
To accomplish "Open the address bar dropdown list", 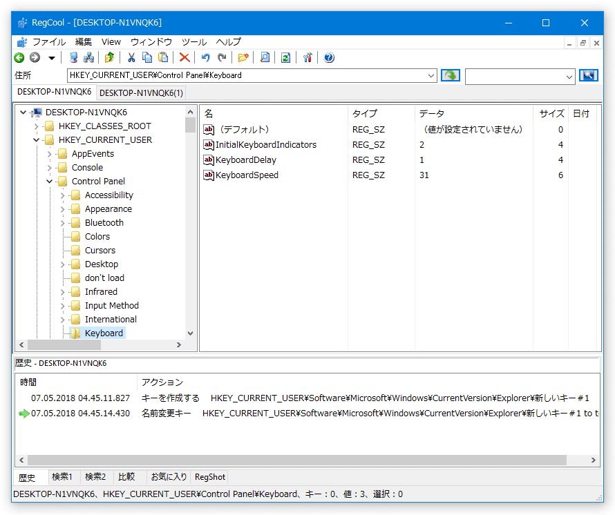I will pos(431,76).
